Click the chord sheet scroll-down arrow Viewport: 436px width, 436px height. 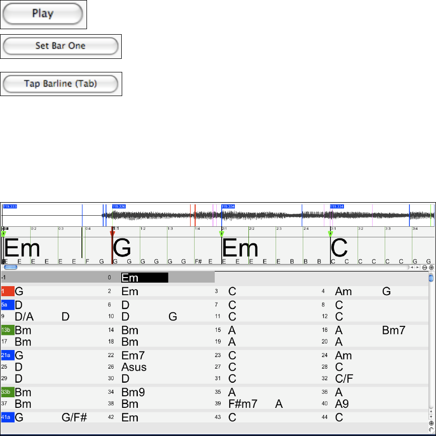(431, 417)
